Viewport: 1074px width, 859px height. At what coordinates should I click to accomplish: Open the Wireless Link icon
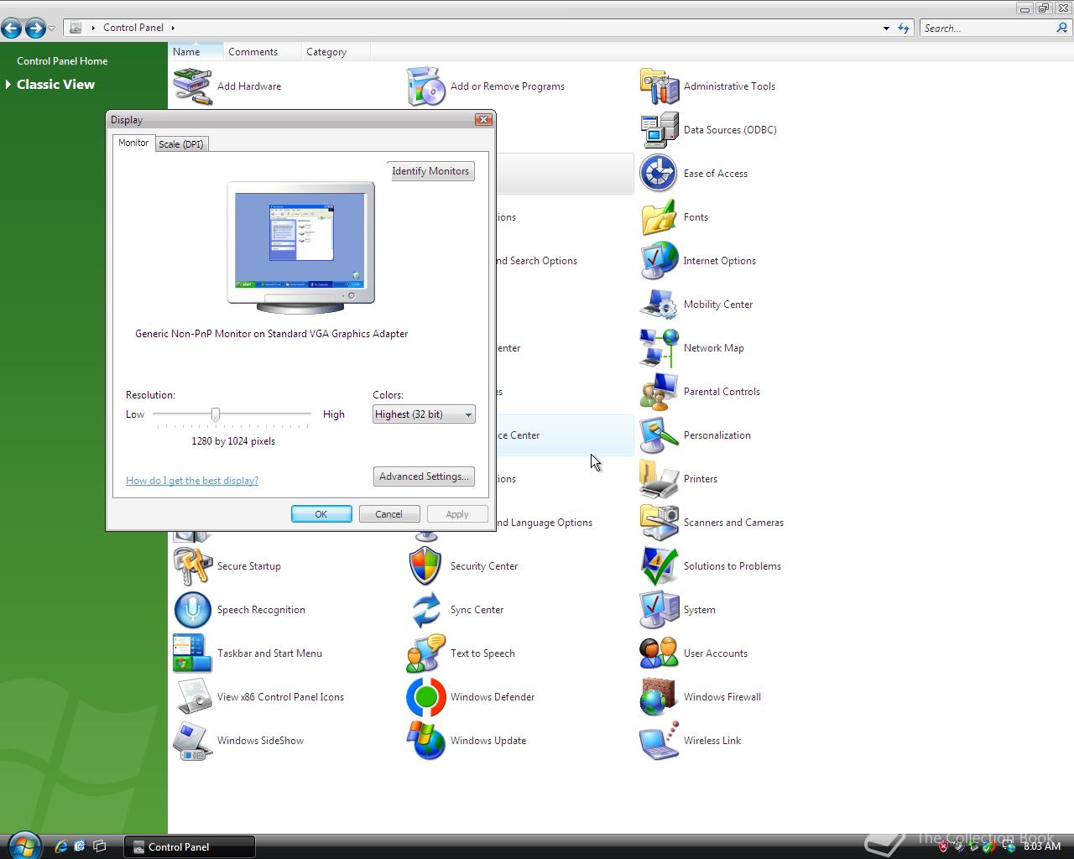coord(659,741)
